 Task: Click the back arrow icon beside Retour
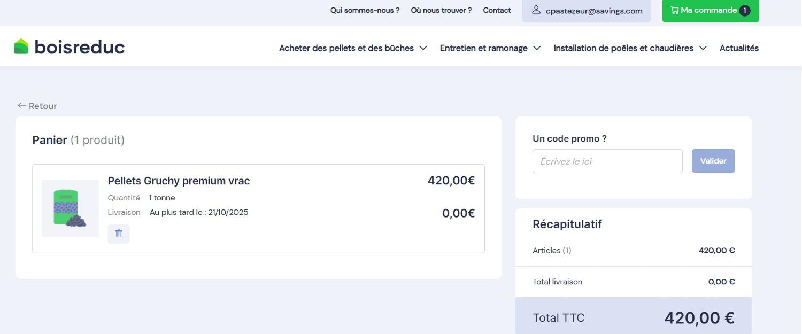point(22,106)
